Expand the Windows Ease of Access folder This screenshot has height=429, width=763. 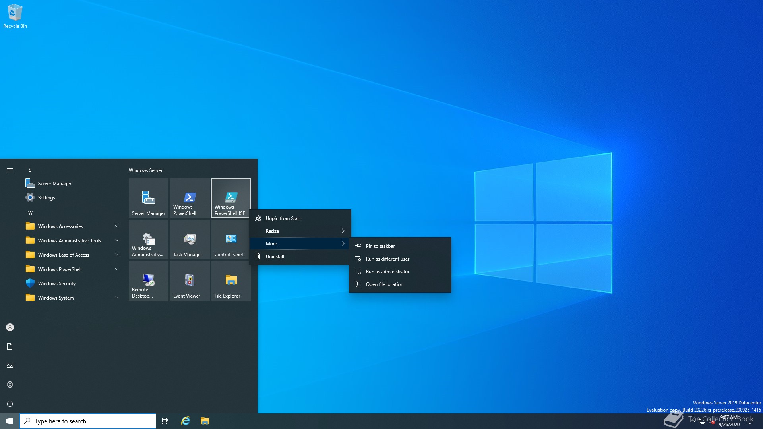(x=72, y=255)
